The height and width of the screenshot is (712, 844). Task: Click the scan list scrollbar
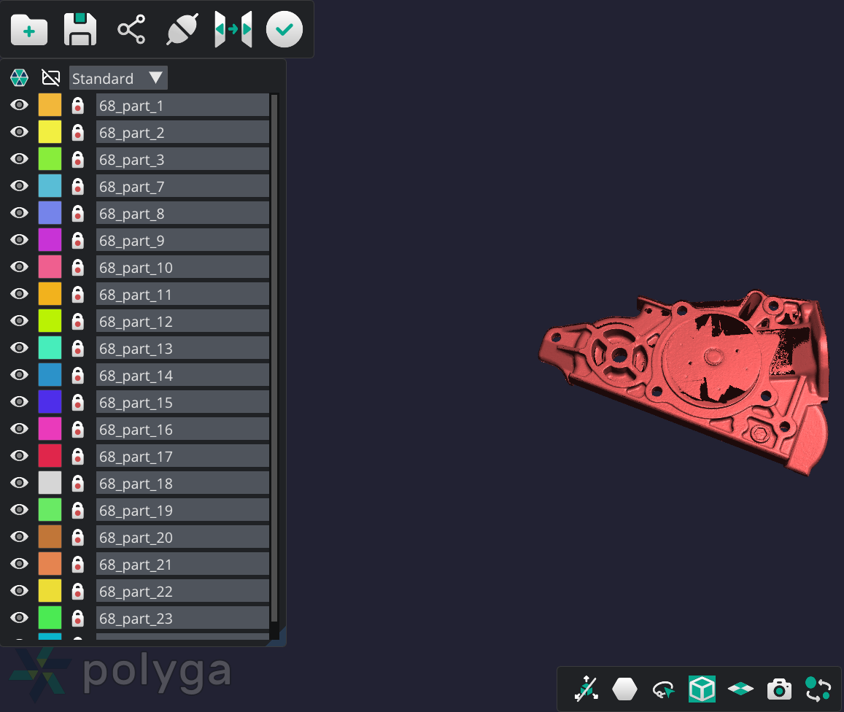coord(276,365)
